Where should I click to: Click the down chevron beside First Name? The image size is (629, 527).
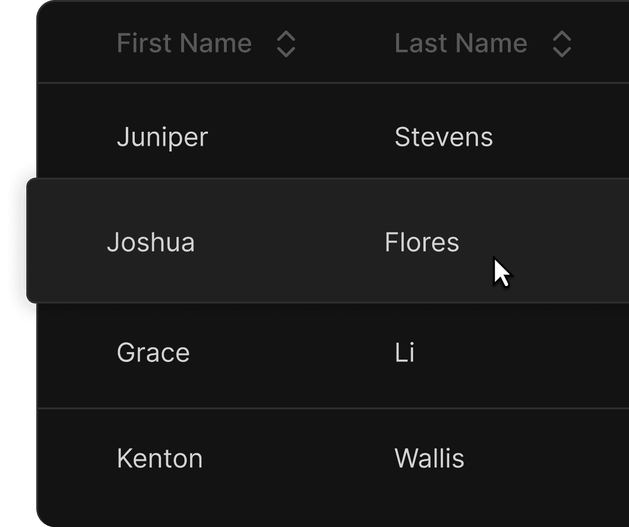pos(286,52)
